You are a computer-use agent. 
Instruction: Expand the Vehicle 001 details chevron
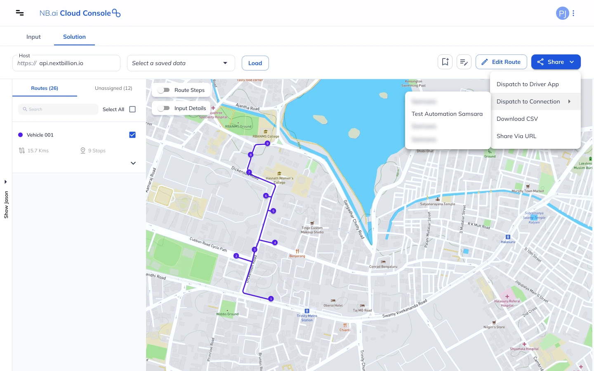(133, 163)
